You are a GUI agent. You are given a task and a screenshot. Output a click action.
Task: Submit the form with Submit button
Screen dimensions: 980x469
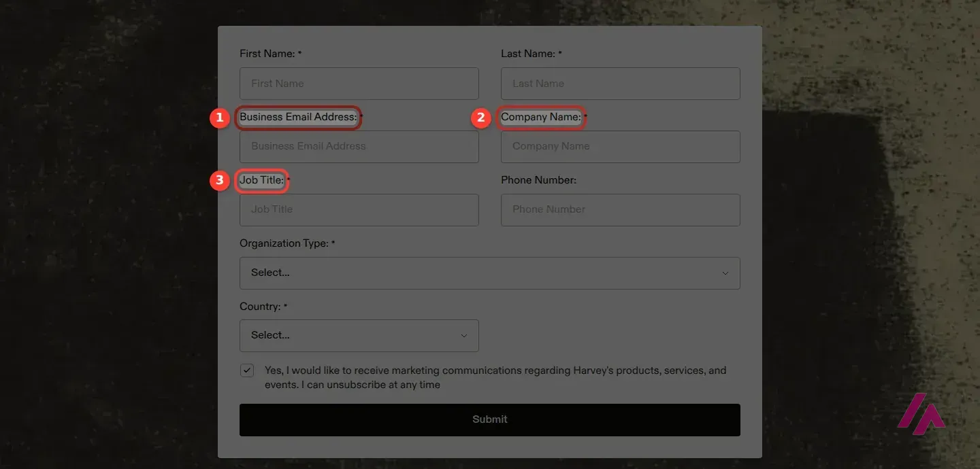click(490, 420)
